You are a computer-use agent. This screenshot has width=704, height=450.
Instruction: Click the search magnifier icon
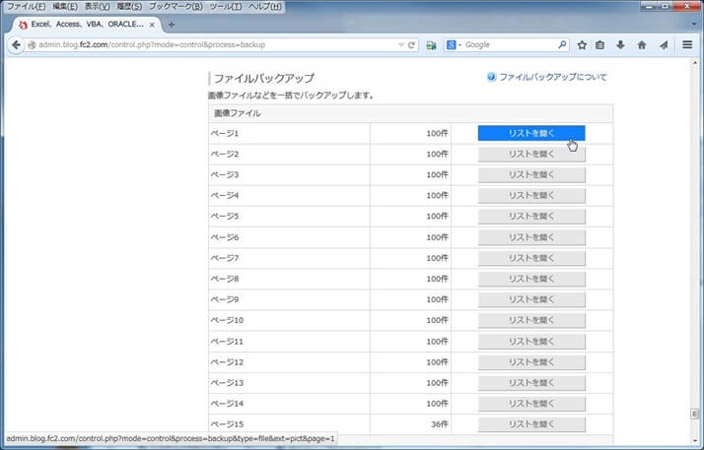pos(562,44)
